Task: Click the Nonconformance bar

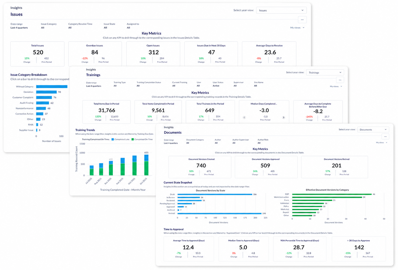Action: point(41,108)
